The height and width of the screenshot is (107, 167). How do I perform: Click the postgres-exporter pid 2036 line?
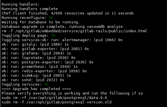click(x=47, y=62)
